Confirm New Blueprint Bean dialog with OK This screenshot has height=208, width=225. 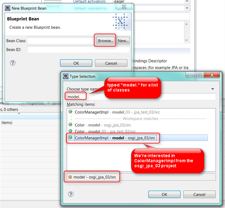[76, 63]
